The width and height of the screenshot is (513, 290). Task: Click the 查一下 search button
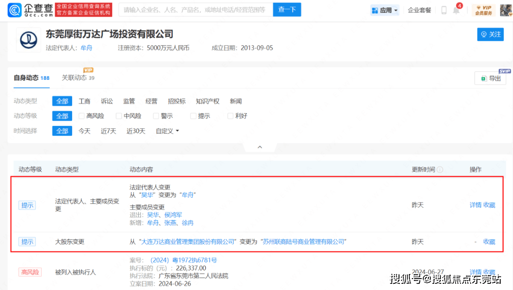[x=287, y=10]
